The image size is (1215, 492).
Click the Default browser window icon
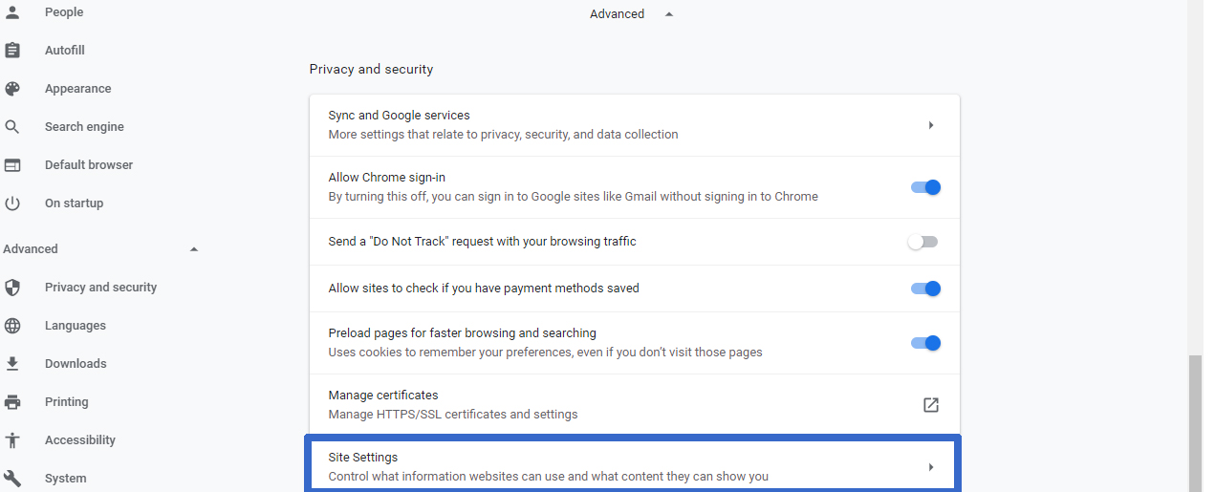click(x=12, y=165)
